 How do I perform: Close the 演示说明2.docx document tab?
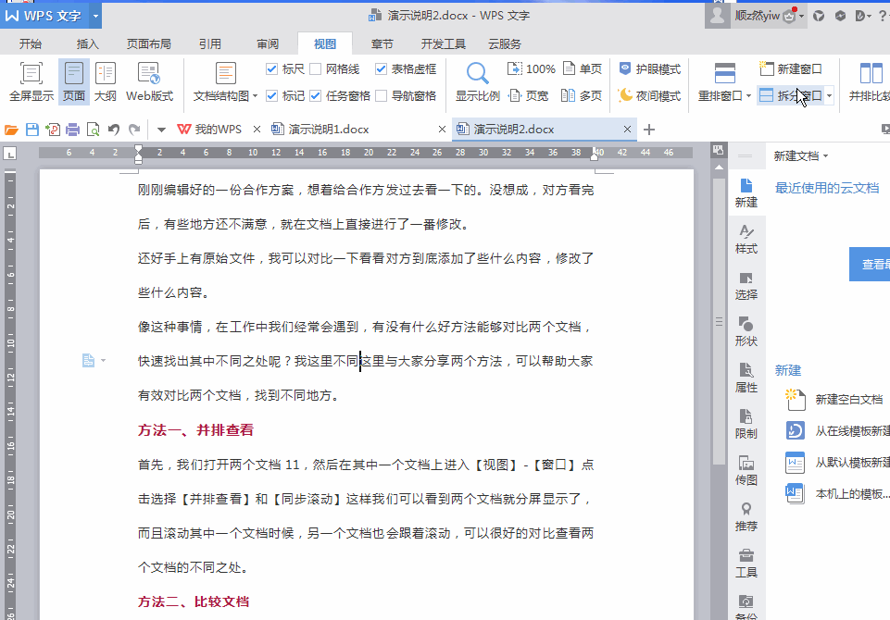(627, 130)
